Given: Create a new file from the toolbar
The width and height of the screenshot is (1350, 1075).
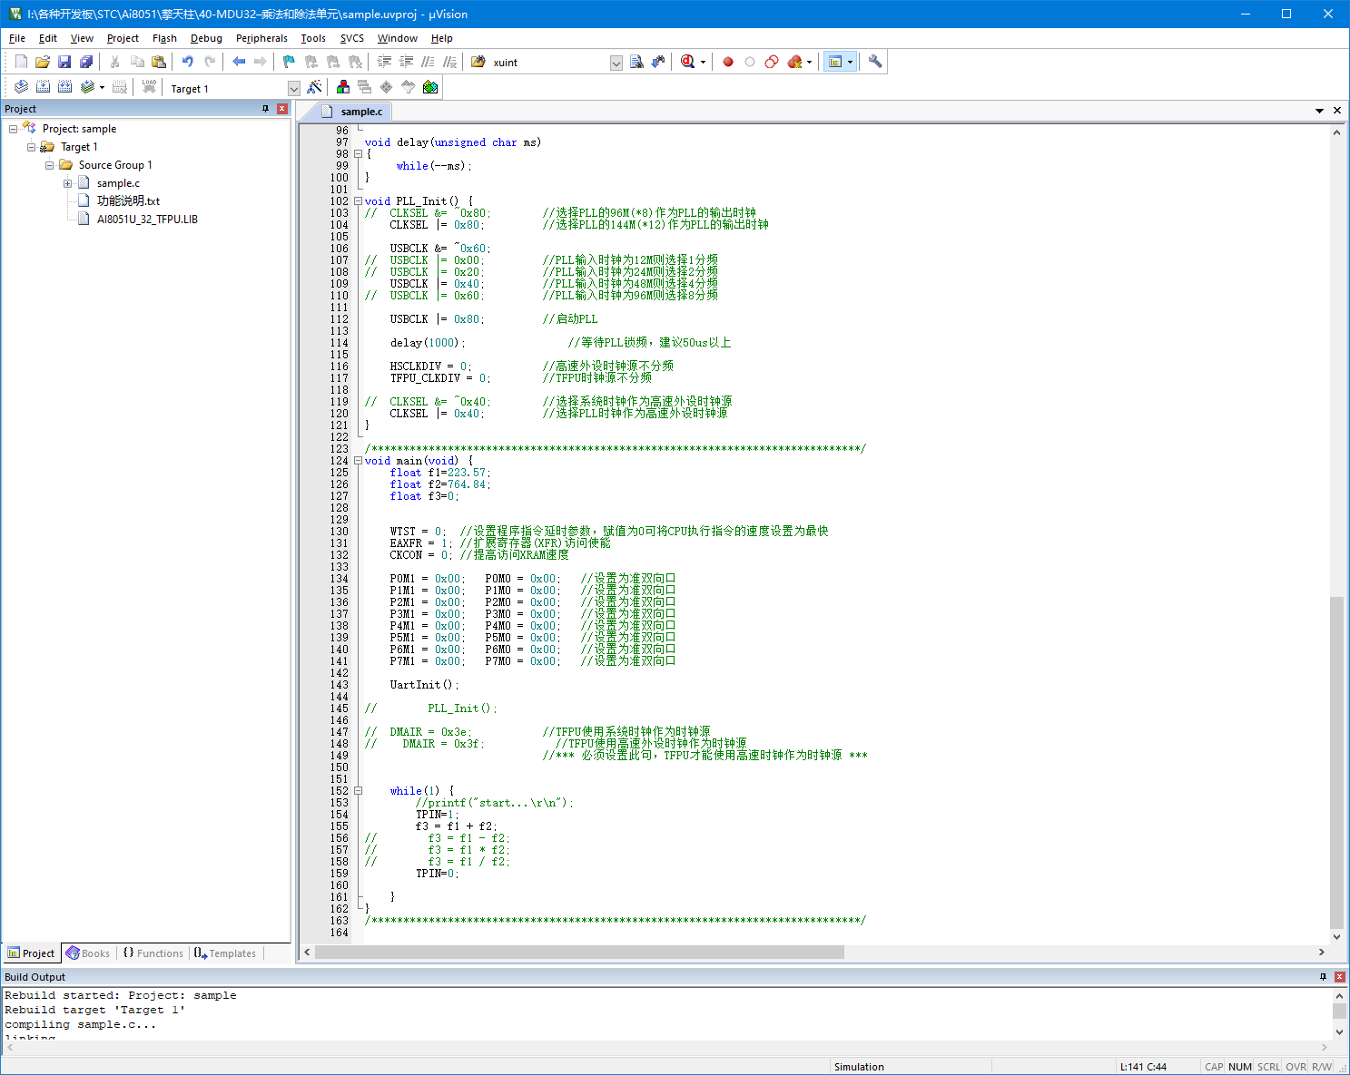Looking at the screenshot, I should point(21,62).
